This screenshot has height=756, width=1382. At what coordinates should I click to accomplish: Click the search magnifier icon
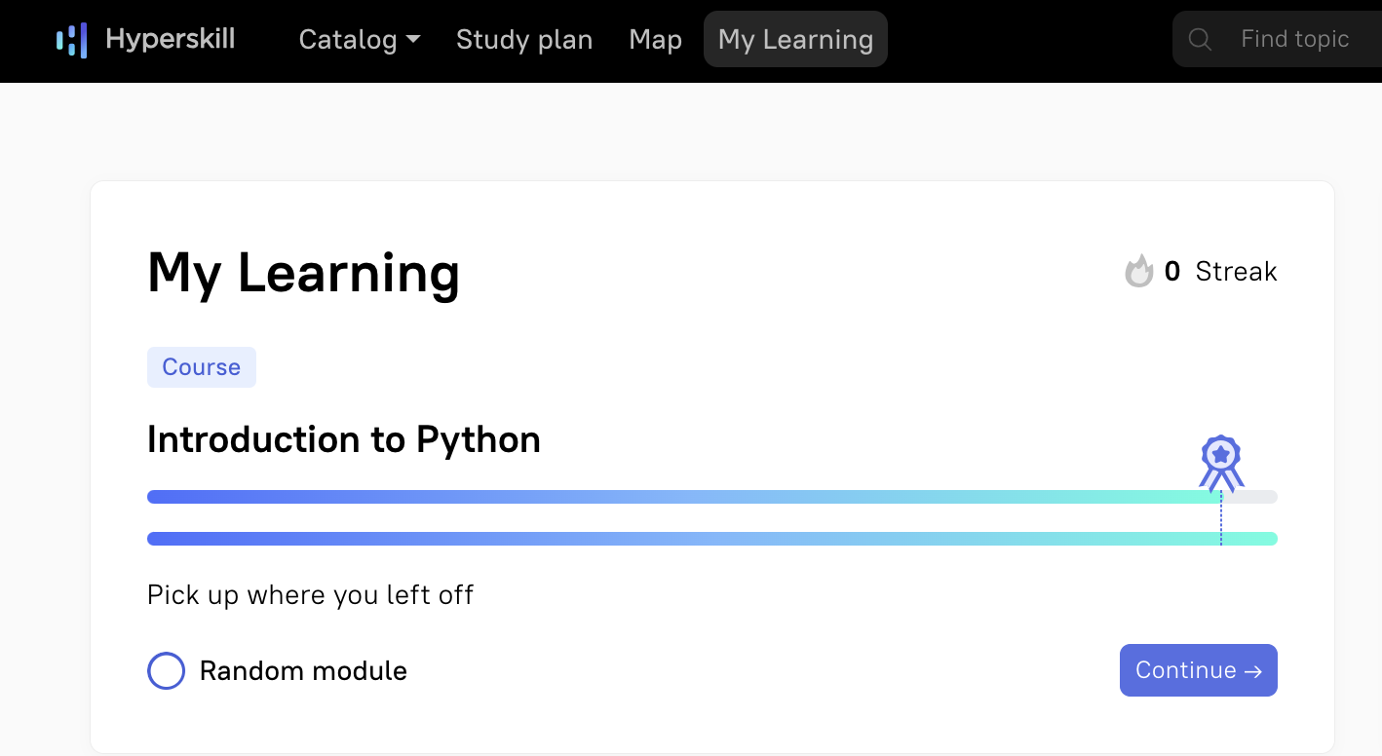(1200, 40)
